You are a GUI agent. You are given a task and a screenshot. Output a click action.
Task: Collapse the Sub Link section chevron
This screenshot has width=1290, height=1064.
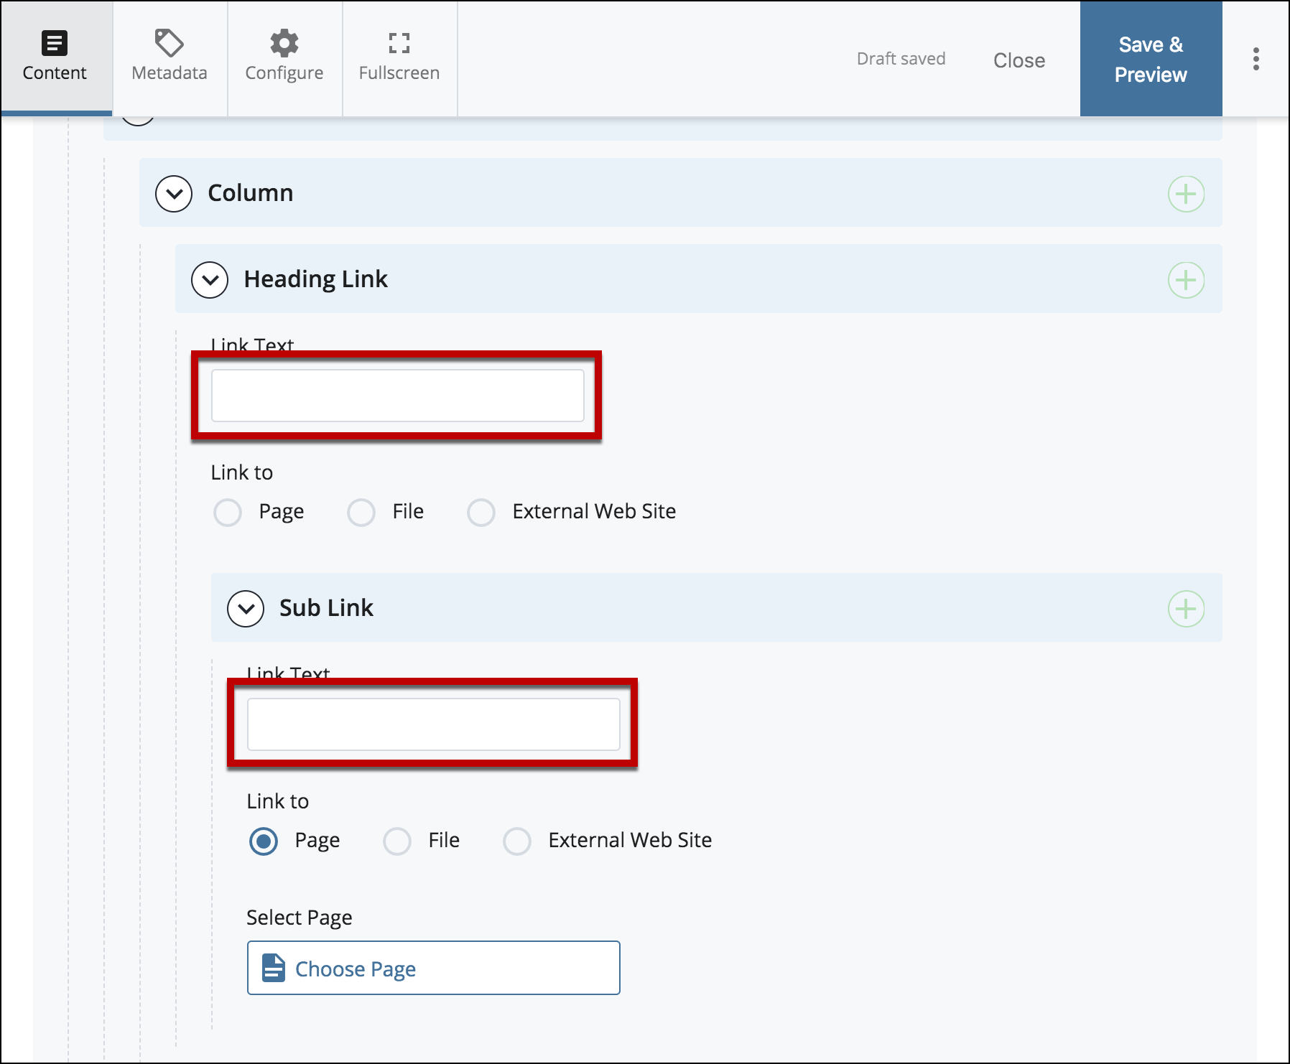(x=246, y=609)
